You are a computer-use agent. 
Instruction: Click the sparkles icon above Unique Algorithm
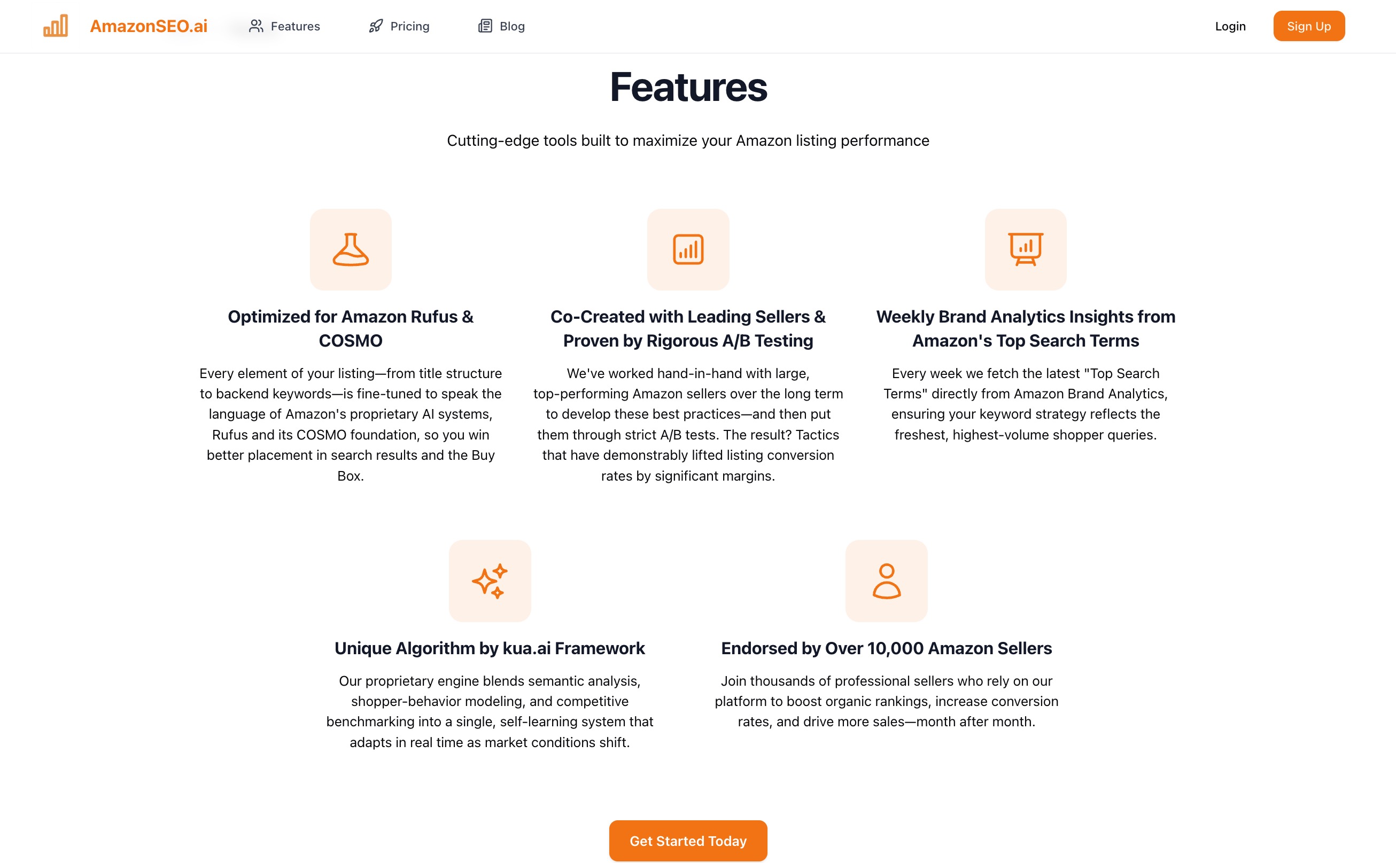click(x=490, y=580)
